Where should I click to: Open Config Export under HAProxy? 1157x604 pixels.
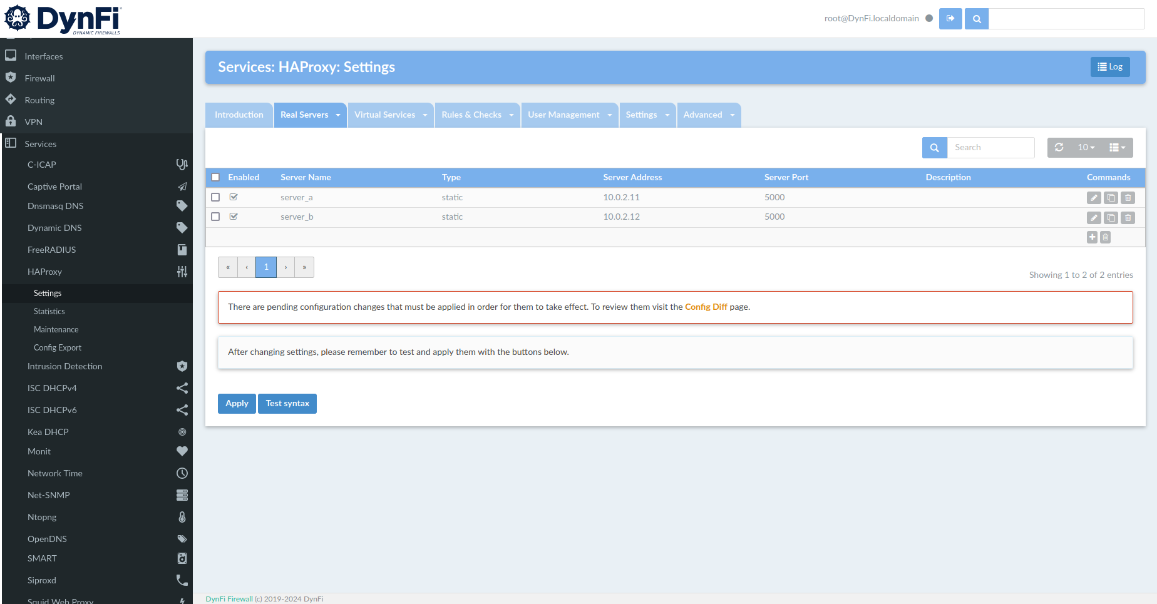[x=58, y=347]
